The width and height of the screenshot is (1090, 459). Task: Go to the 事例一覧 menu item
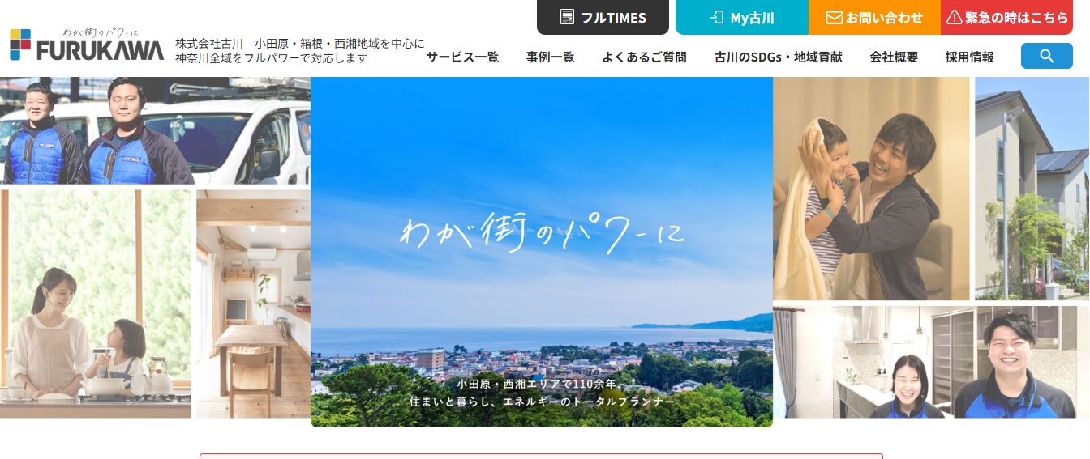(x=550, y=57)
